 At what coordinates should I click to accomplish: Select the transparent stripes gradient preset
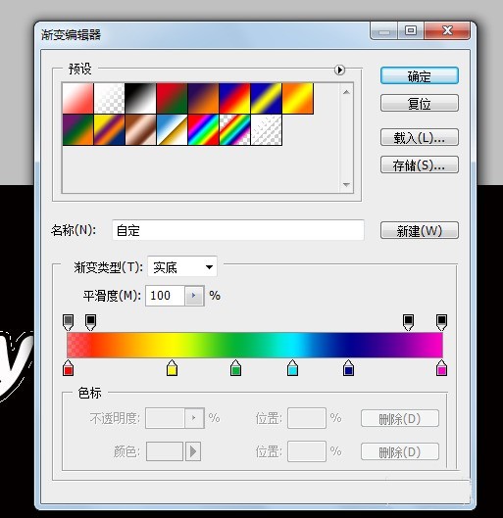pos(266,129)
